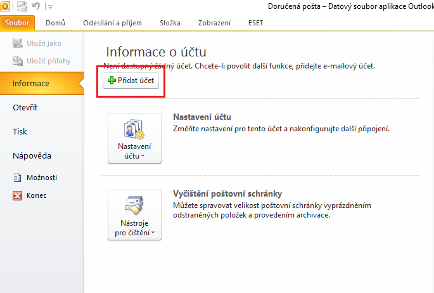Click the Uložit jako icon
The height and width of the screenshot is (293, 434).
pyautogui.click(x=17, y=43)
